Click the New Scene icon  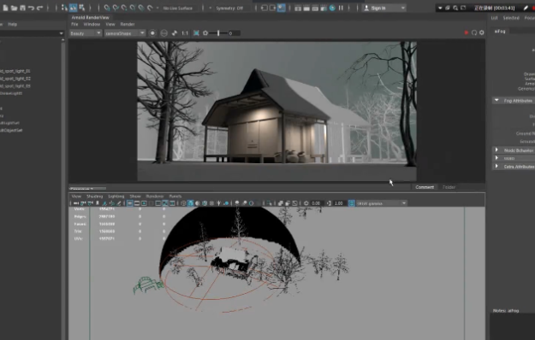tap(5, 8)
